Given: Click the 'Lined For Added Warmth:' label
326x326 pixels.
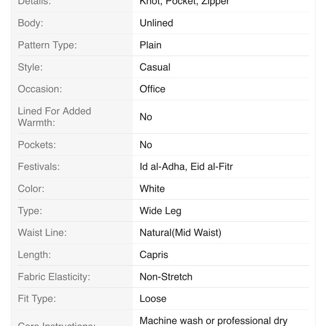Looking at the screenshot, I should tap(54, 117).
